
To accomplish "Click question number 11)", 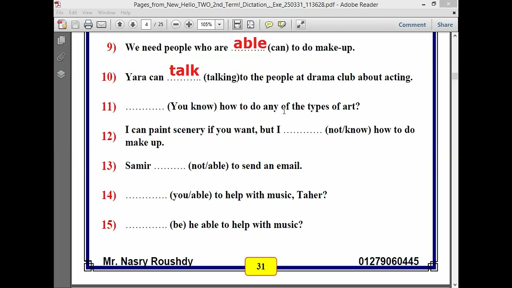I will (x=109, y=106).
